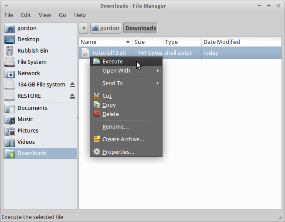The height and width of the screenshot is (222, 285).
Task: Click the Network icon in sidebar
Action: point(10,73)
